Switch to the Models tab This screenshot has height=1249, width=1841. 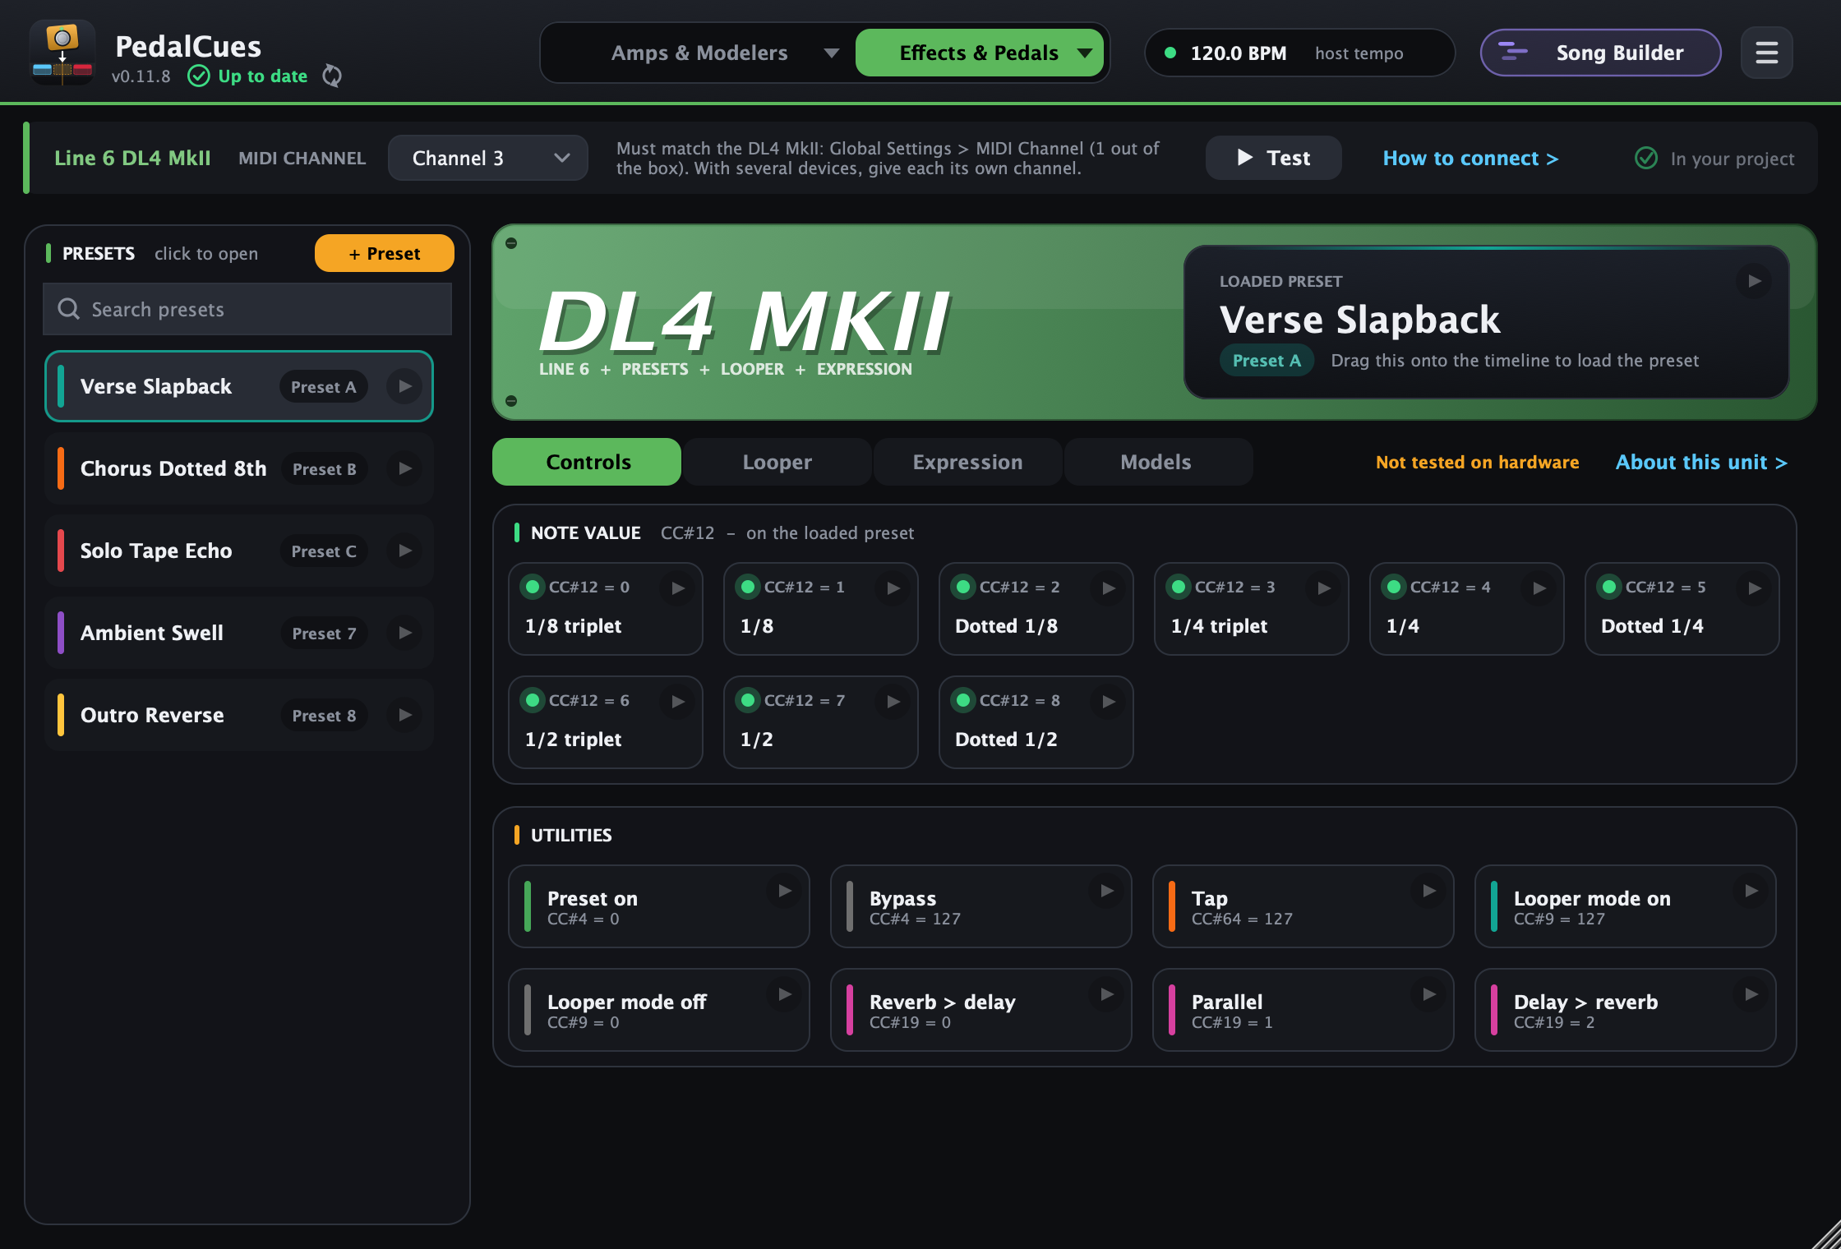pos(1158,462)
